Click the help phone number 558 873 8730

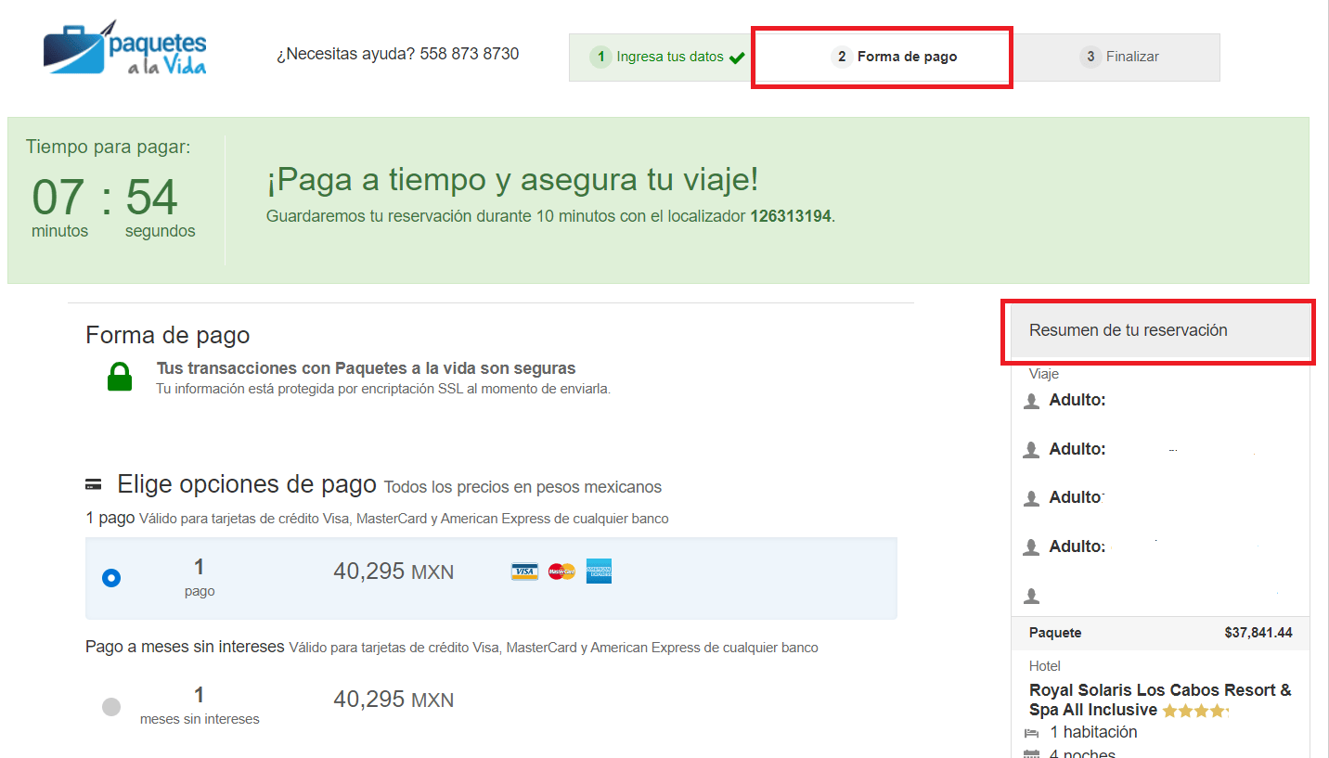(x=469, y=54)
